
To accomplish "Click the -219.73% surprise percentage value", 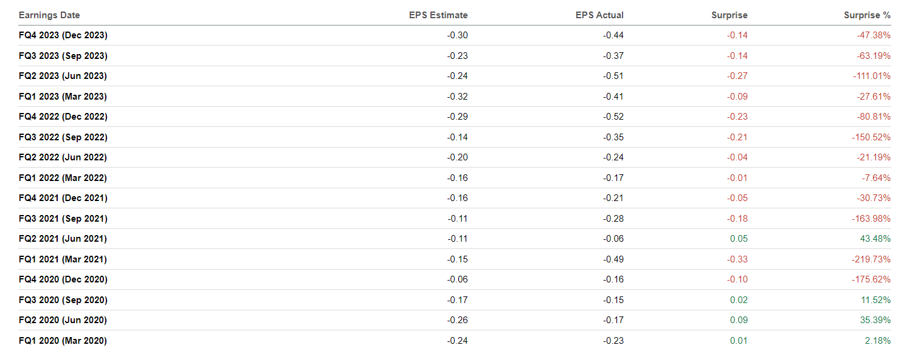I will (871, 259).
